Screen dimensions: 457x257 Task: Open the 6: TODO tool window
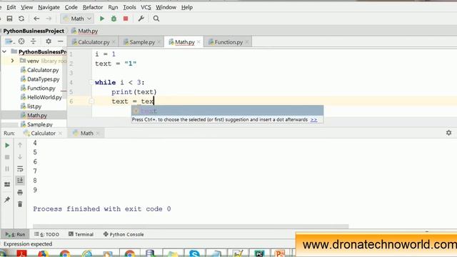coord(46,234)
